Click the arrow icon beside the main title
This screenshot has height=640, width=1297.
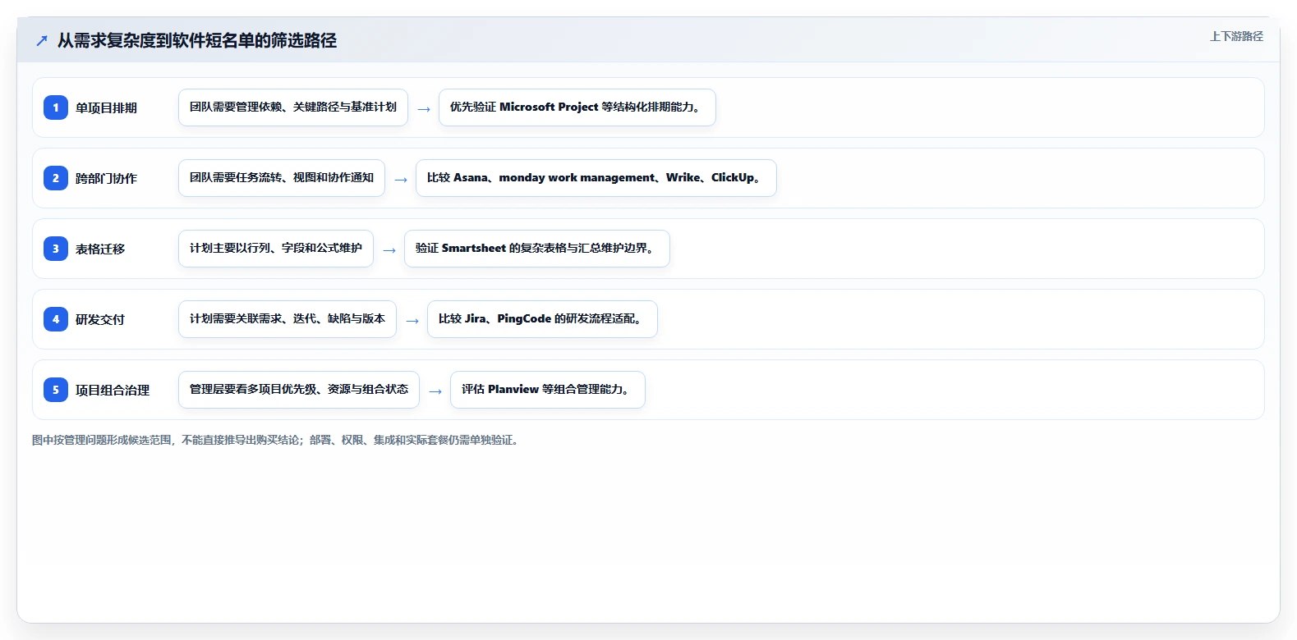(x=42, y=40)
